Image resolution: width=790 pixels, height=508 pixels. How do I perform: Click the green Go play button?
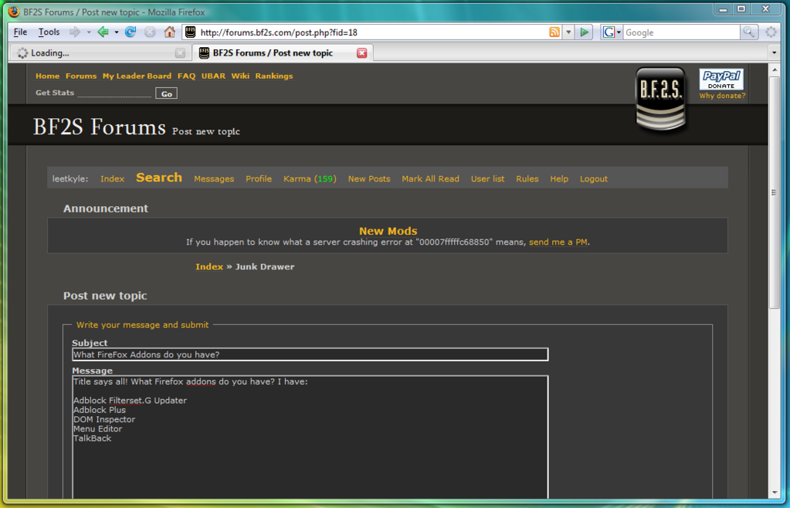point(585,32)
